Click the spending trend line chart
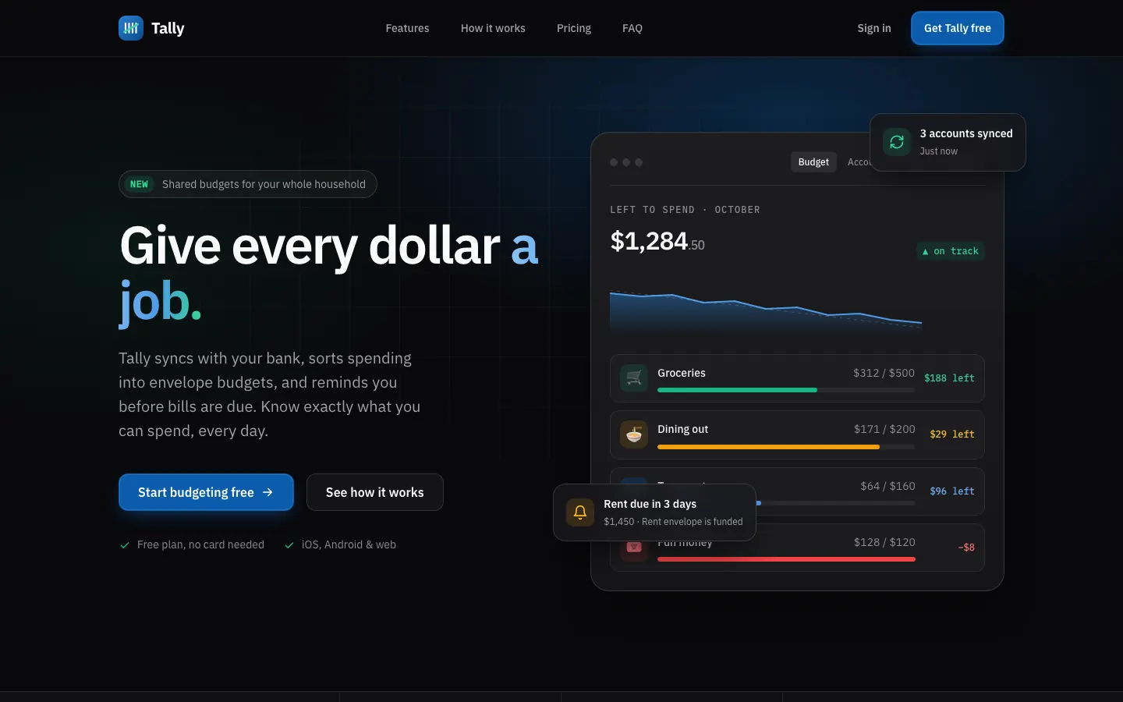Screen dimensions: 1123x702 coord(766,312)
